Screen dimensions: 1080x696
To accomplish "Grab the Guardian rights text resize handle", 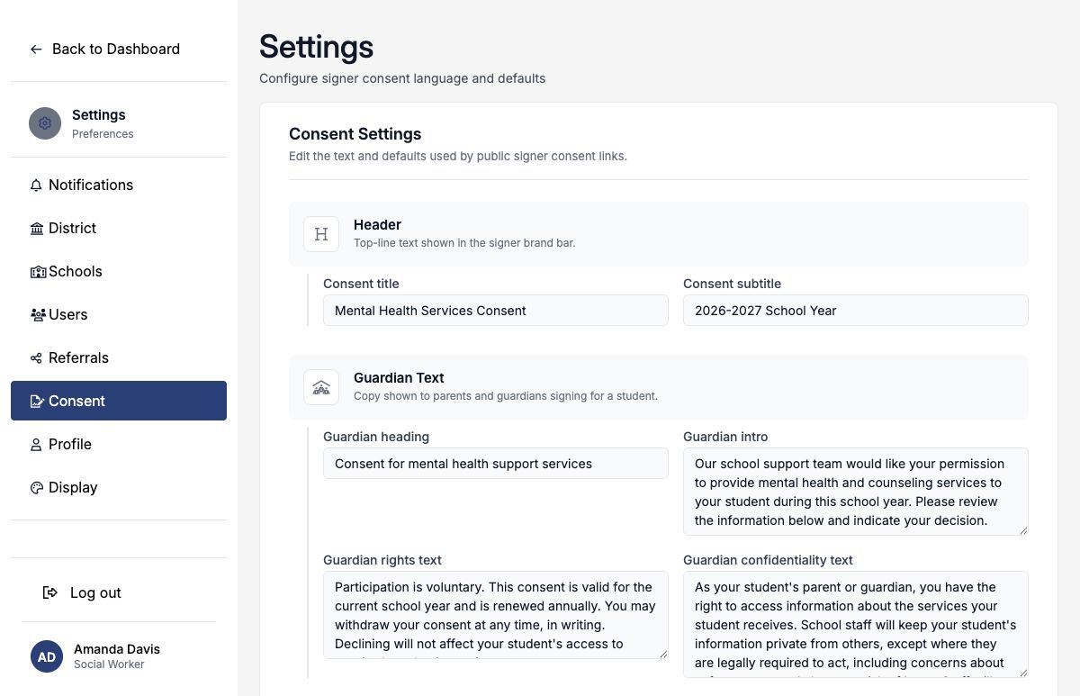I will coord(662,654).
